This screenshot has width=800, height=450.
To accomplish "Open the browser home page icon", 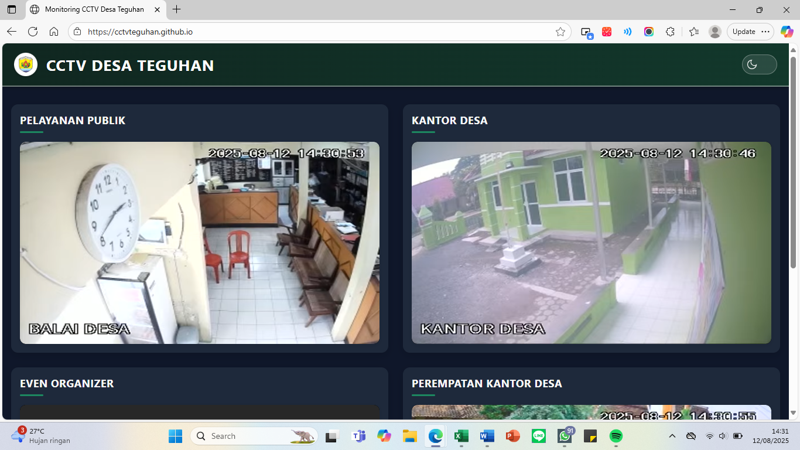I will tap(54, 32).
